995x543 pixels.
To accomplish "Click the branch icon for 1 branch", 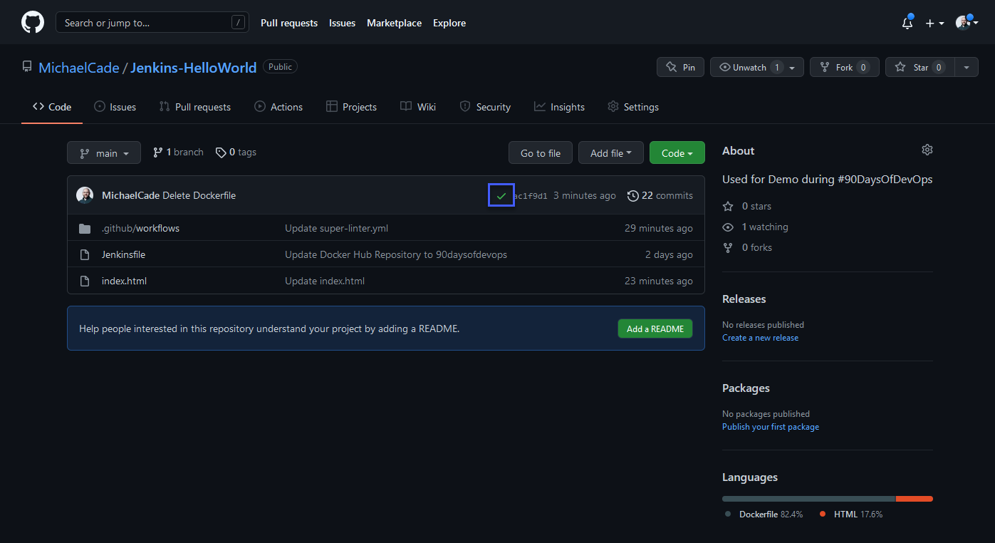I will [157, 152].
